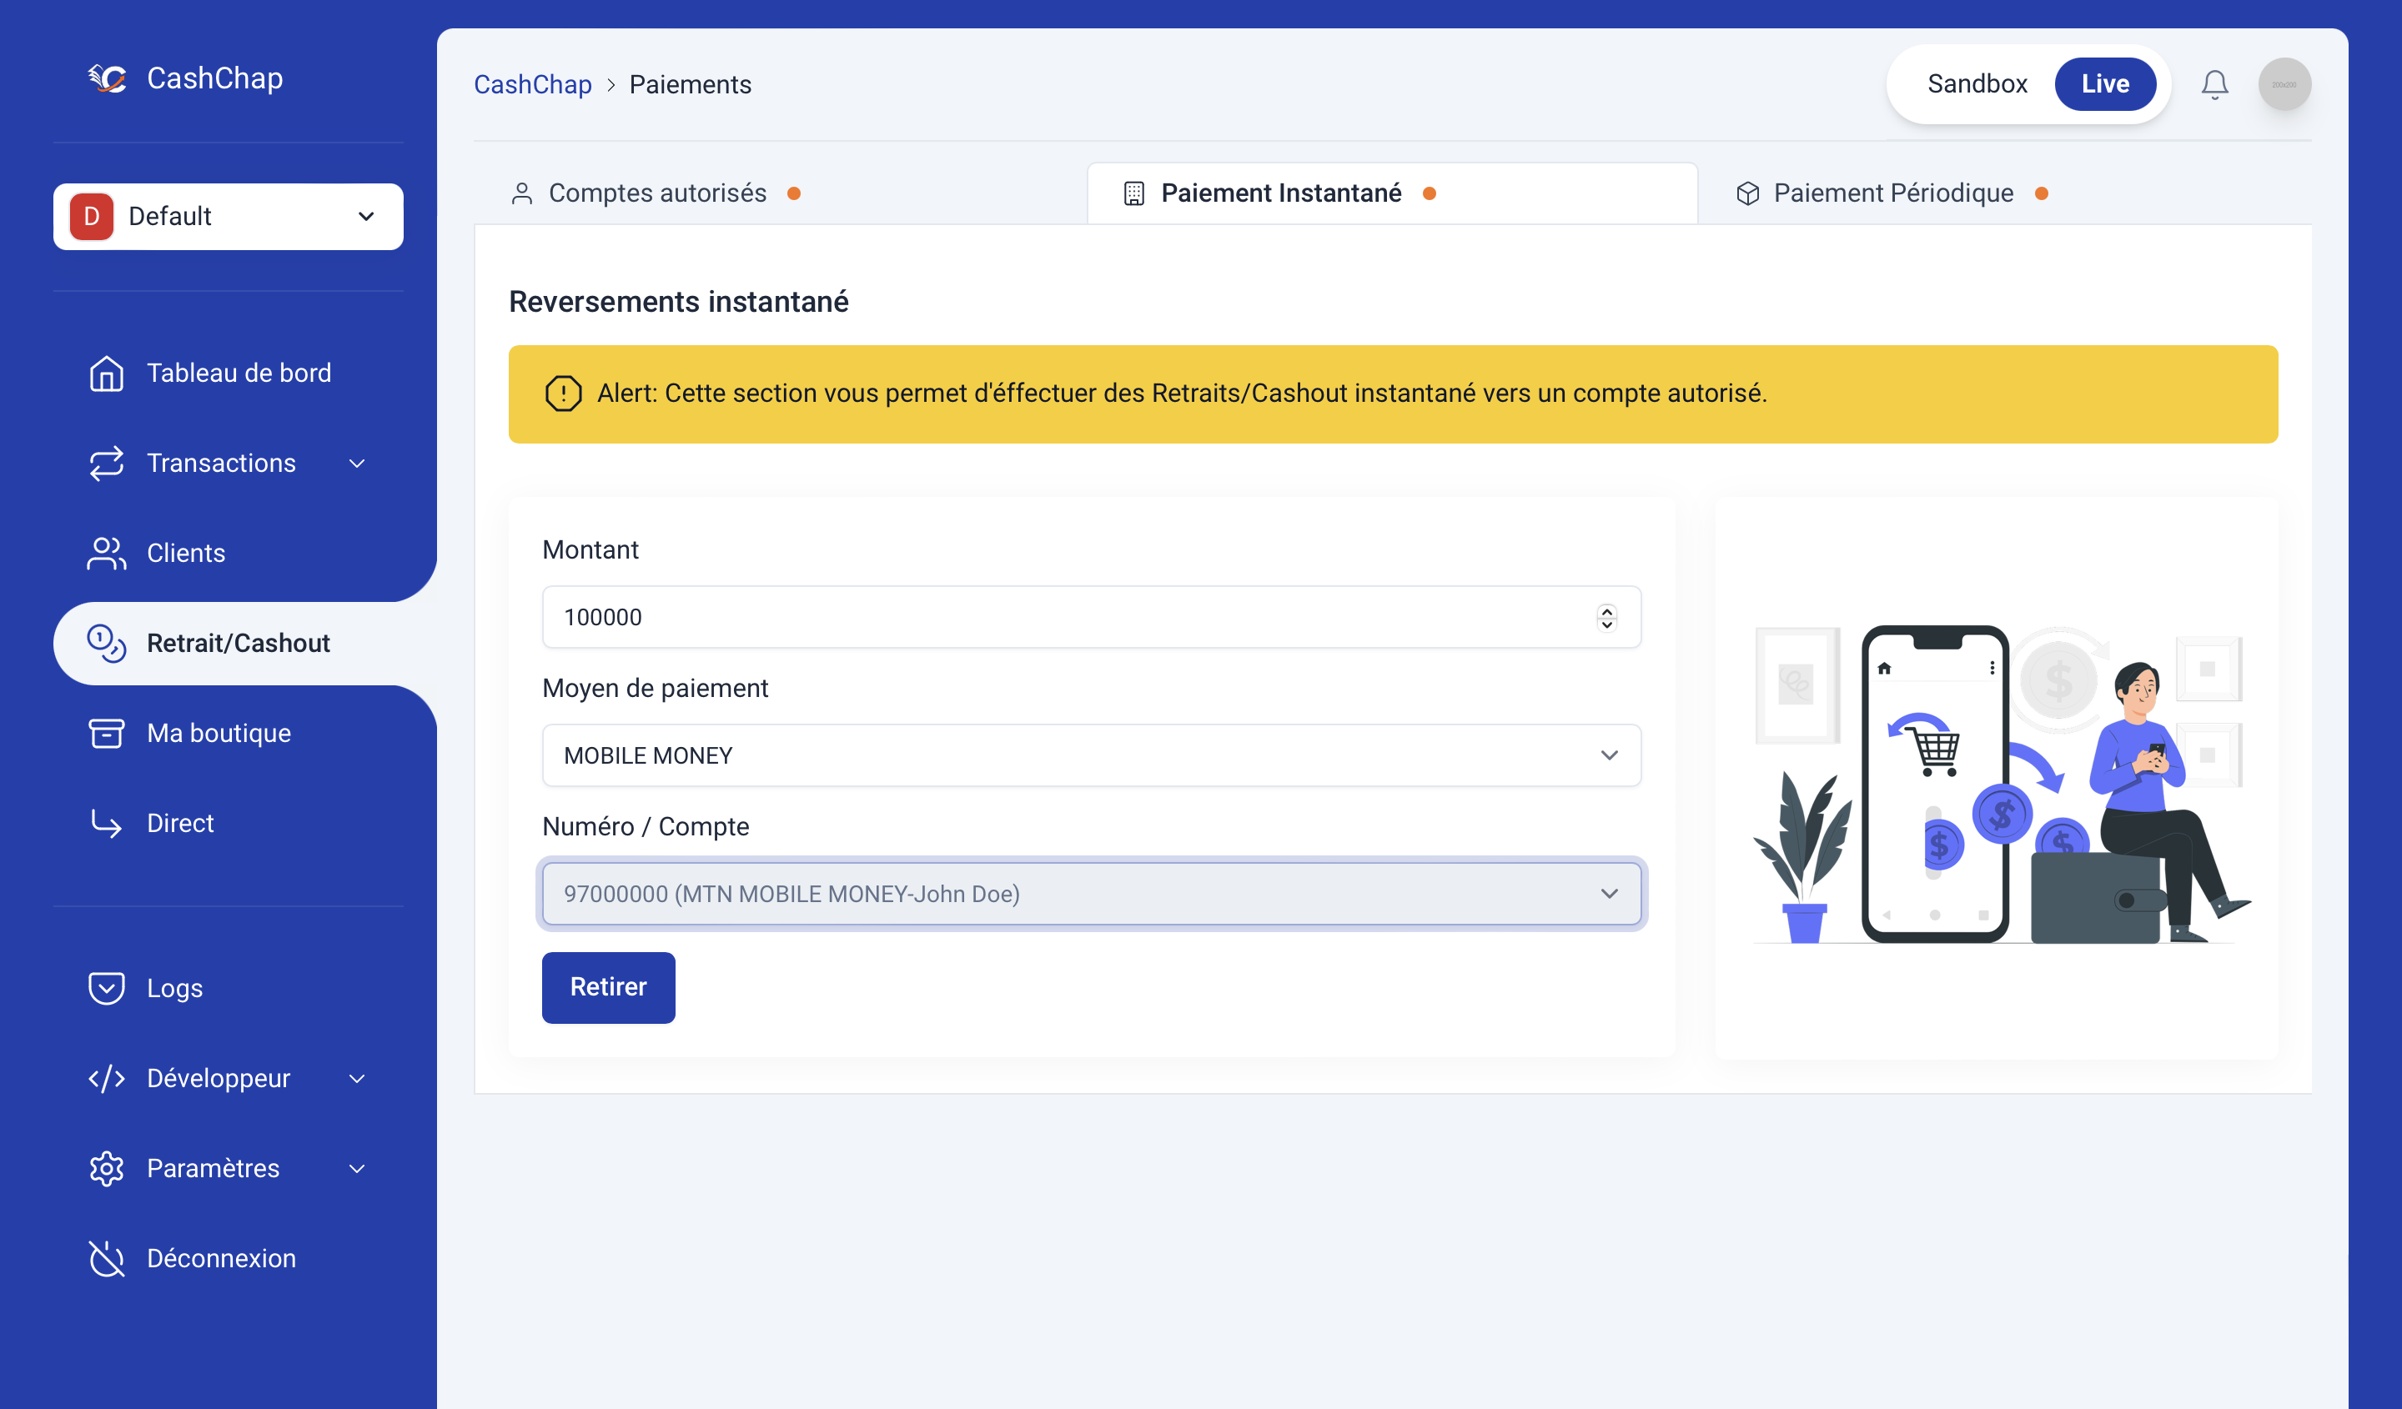Expand the Moyen de paiement dropdown
The width and height of the screenshot is (2402, 1409).
(1090, 755)
